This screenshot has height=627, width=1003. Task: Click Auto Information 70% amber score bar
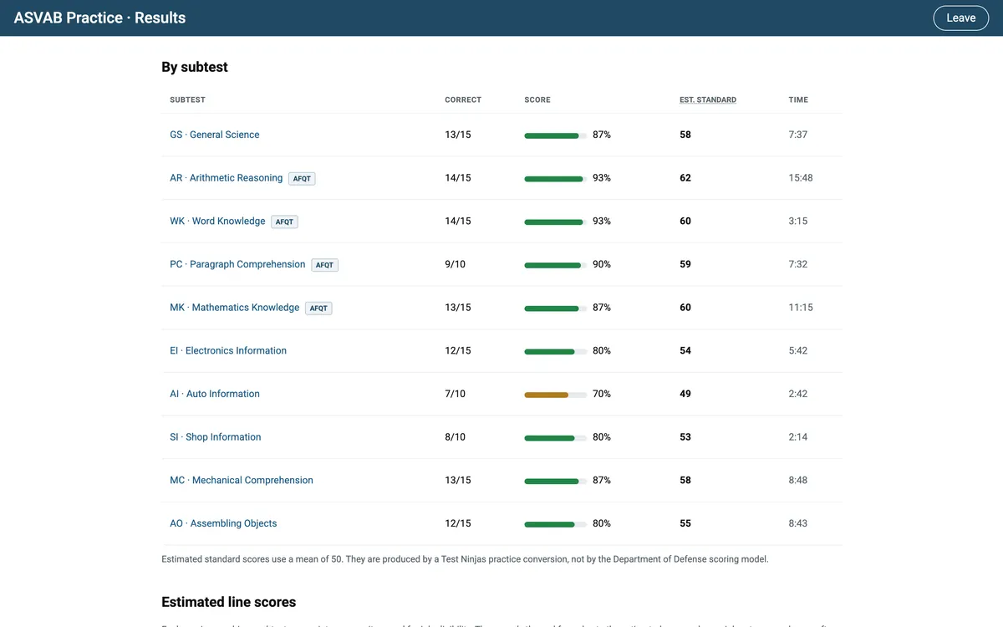(x=555, y=395)
